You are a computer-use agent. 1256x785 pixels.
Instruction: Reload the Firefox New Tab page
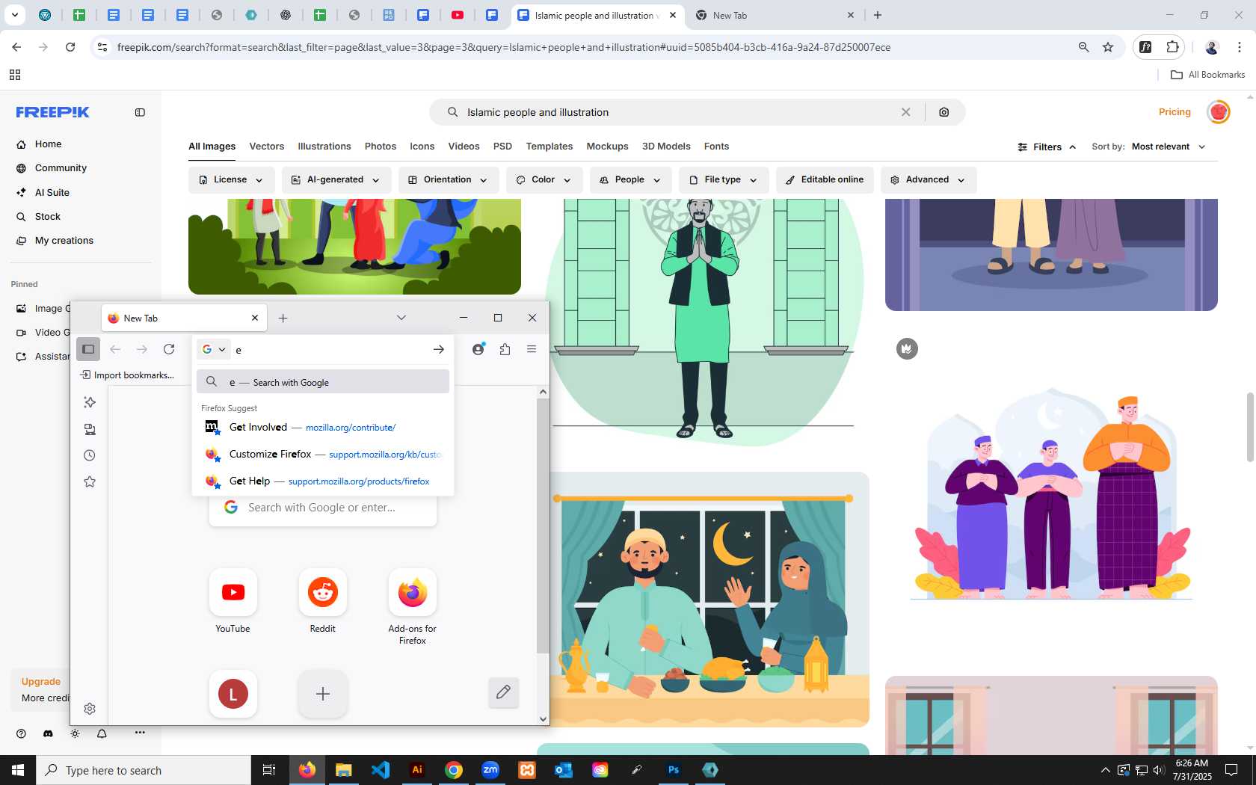(x=169, y=349)
